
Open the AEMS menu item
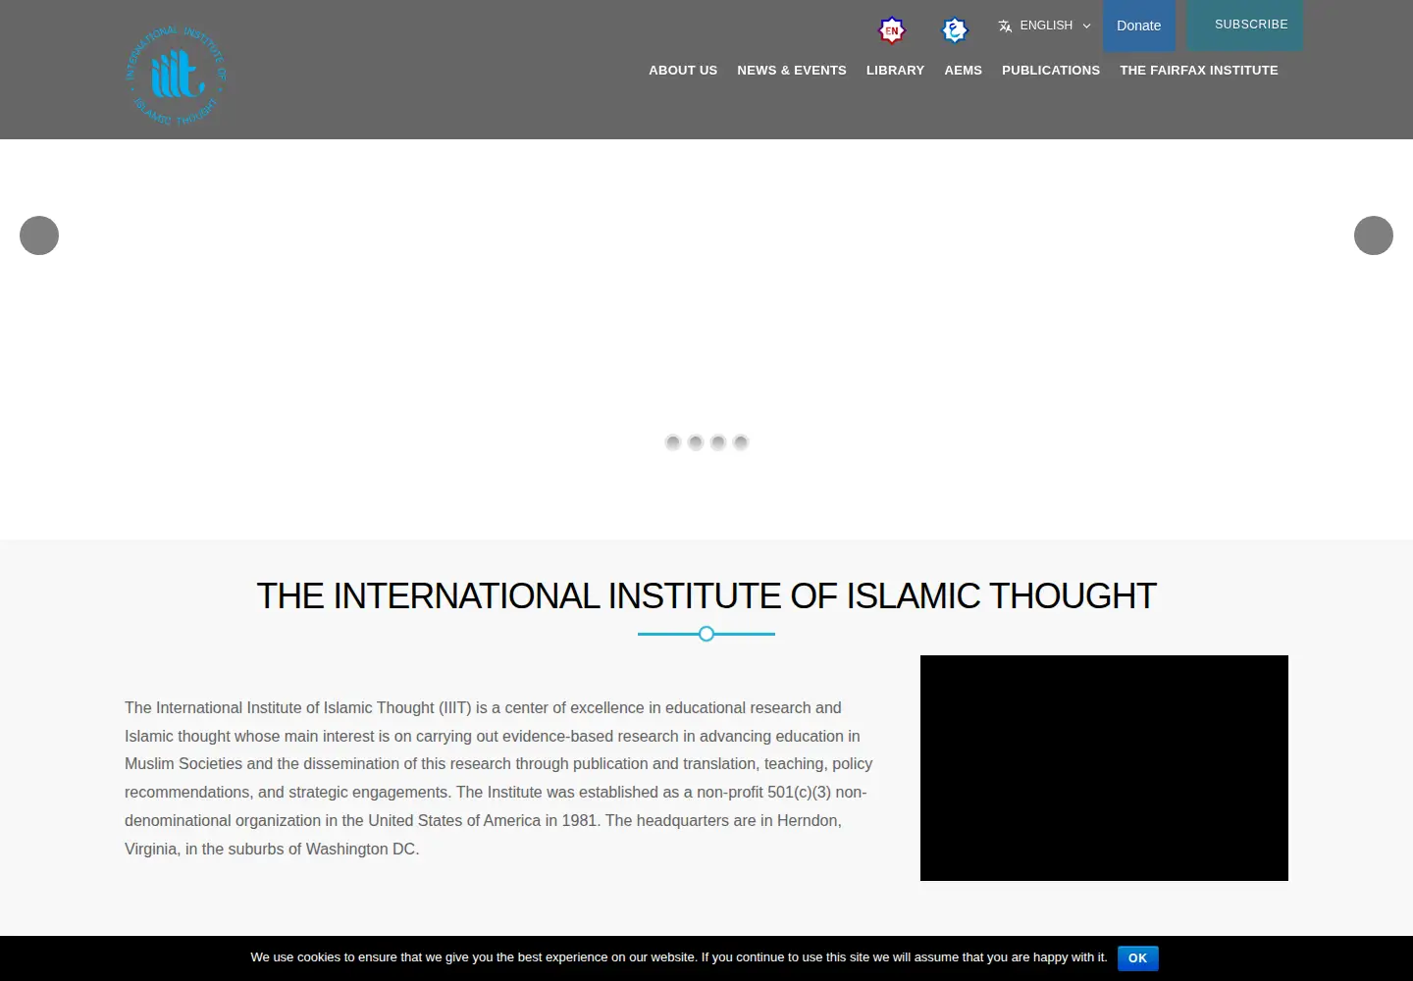[x=963, y=71]
